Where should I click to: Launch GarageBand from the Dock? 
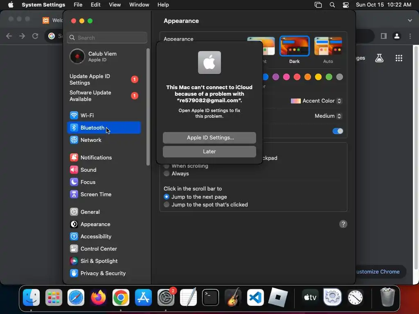pyautogui.click(x=233, y=298)
